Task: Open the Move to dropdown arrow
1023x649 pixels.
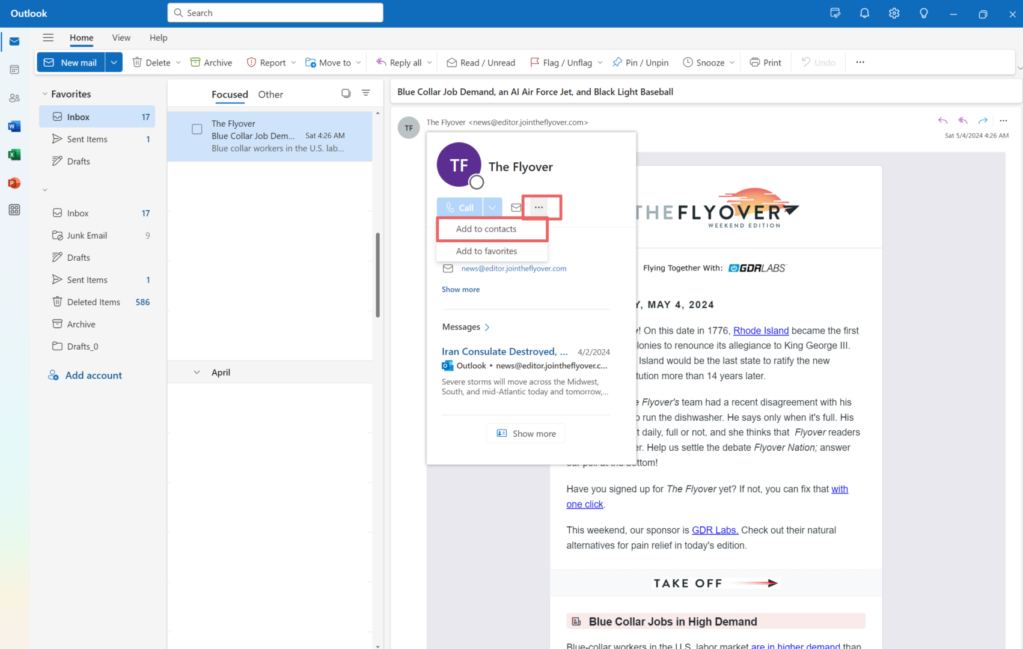Action: (x=358, y=62)
